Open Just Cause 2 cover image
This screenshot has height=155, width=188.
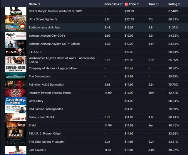[x=16, y=150]
